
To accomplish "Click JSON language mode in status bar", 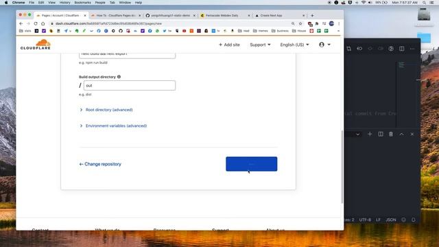I will (391, 220).
